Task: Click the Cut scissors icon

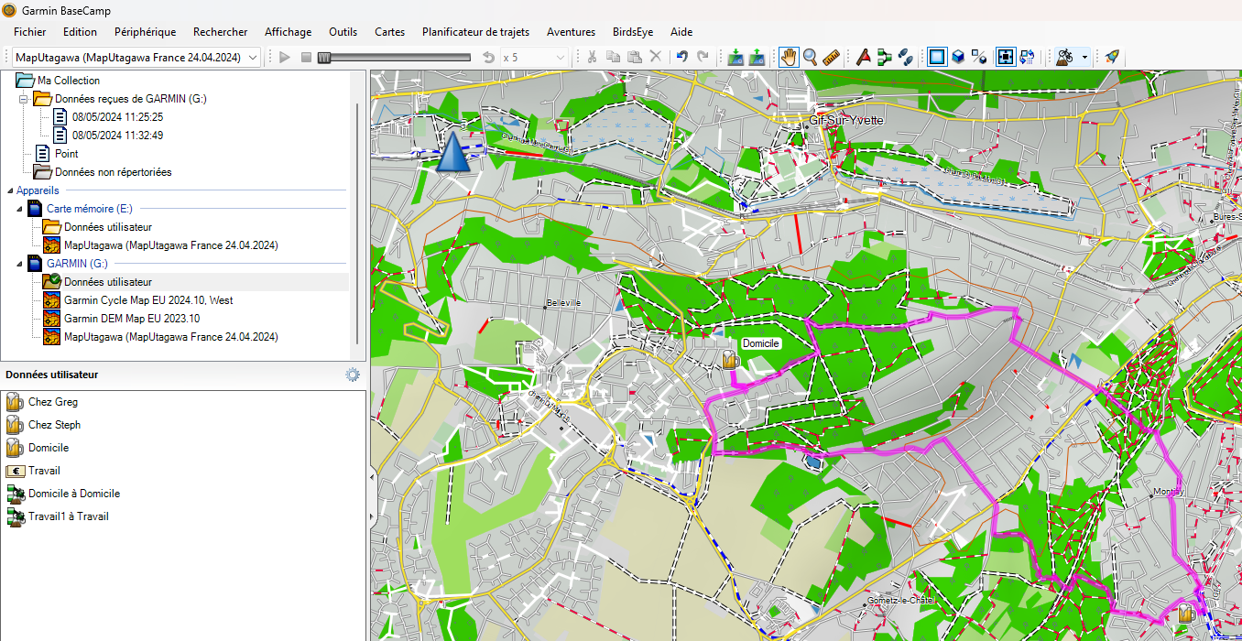Action: click(593, 57)
